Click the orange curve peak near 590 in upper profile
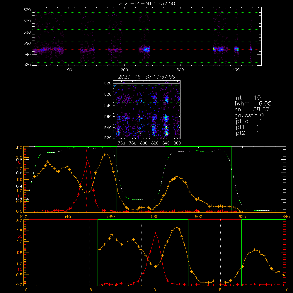The width and height of the screenshot is (293, 293). (x=177, y=177)
